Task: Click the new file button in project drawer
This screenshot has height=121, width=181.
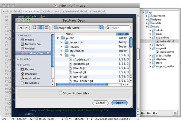Action: tap(143, 113)
